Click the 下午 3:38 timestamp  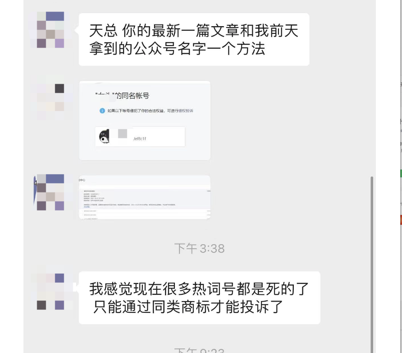(x=200, y=249)
